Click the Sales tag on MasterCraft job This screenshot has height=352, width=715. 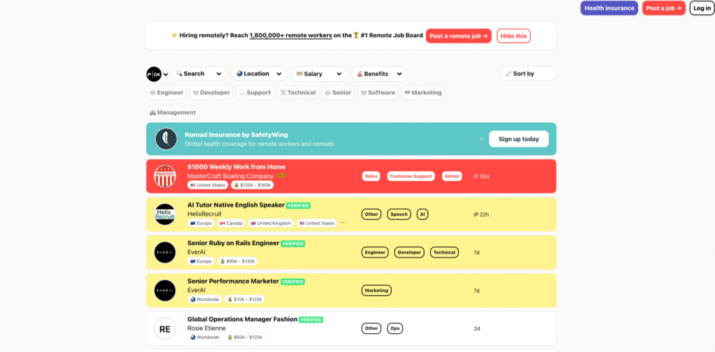(x=371, y=177)
